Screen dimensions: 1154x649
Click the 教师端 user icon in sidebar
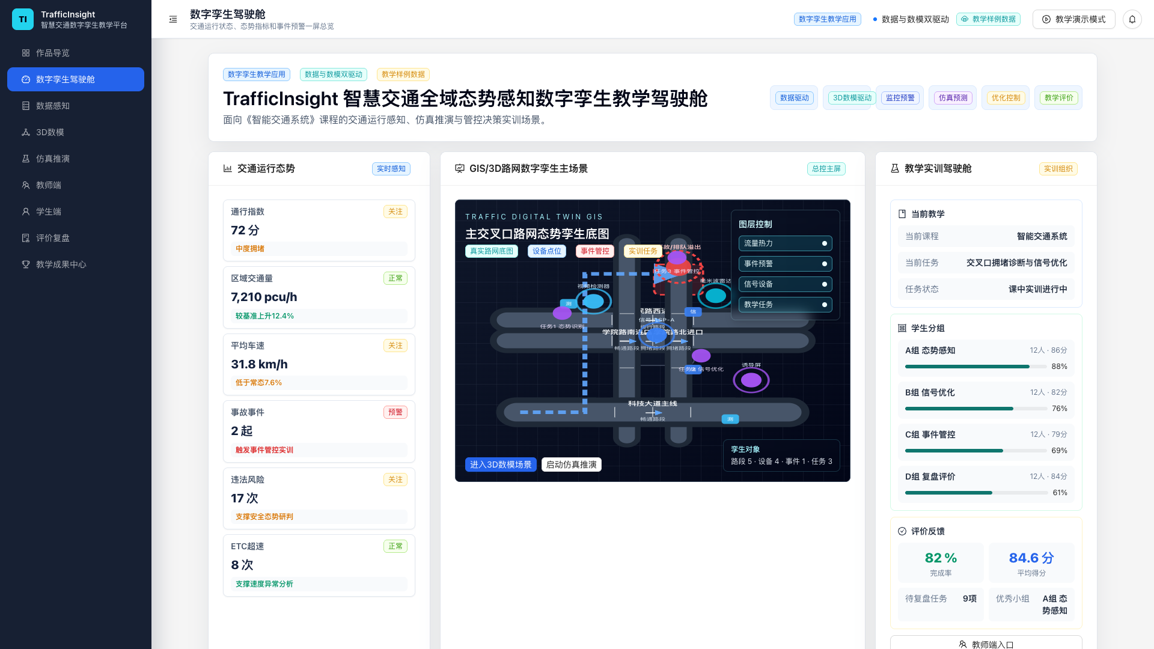(x=26, y=185)
